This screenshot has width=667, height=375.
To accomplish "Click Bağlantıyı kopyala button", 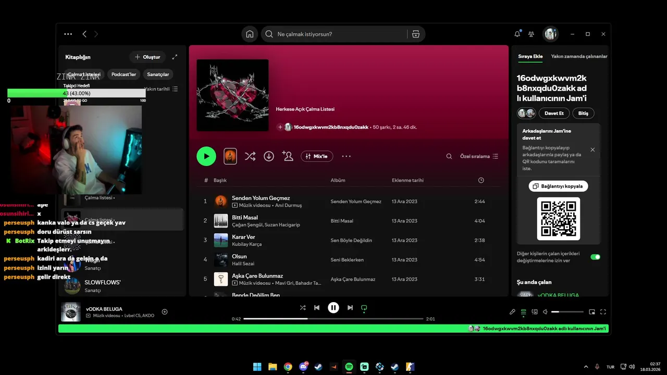I will (558, 186).
